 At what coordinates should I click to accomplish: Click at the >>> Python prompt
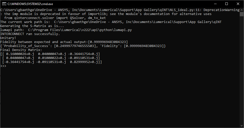click(x=3, y=66)
